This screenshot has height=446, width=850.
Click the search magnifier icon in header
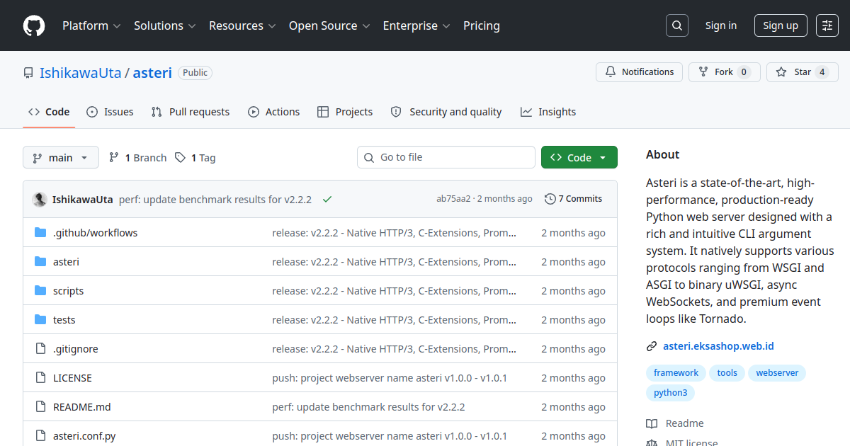point(677,25)
